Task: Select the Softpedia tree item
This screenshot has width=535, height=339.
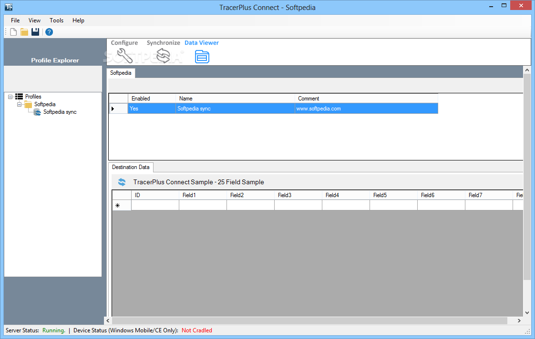Action: click(45, 104)
